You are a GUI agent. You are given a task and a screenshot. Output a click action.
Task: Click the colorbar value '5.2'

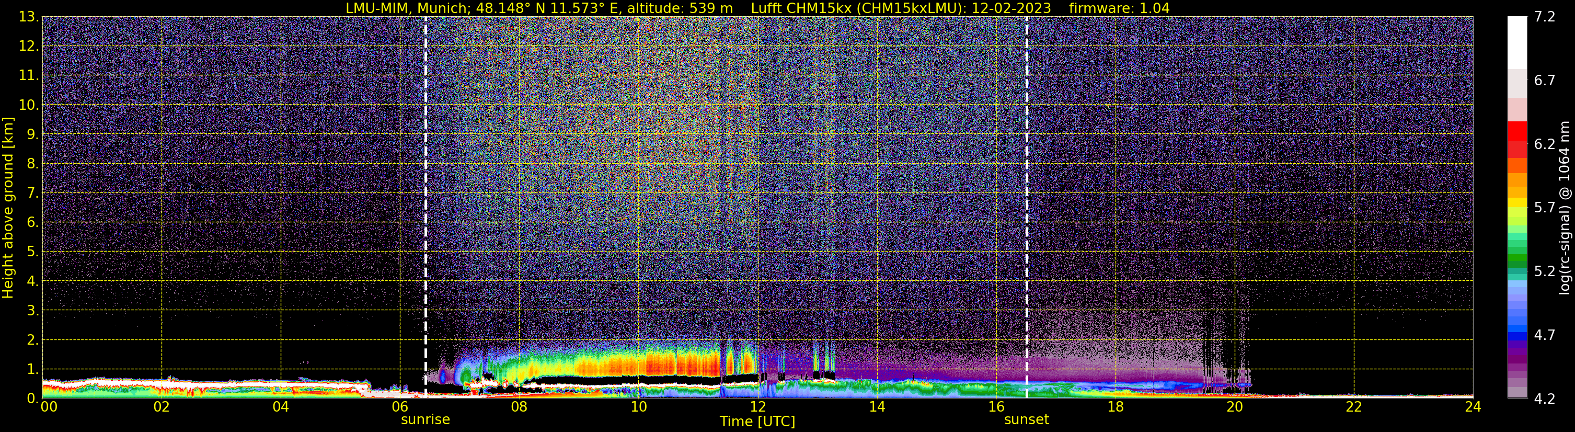point(1545,271)
